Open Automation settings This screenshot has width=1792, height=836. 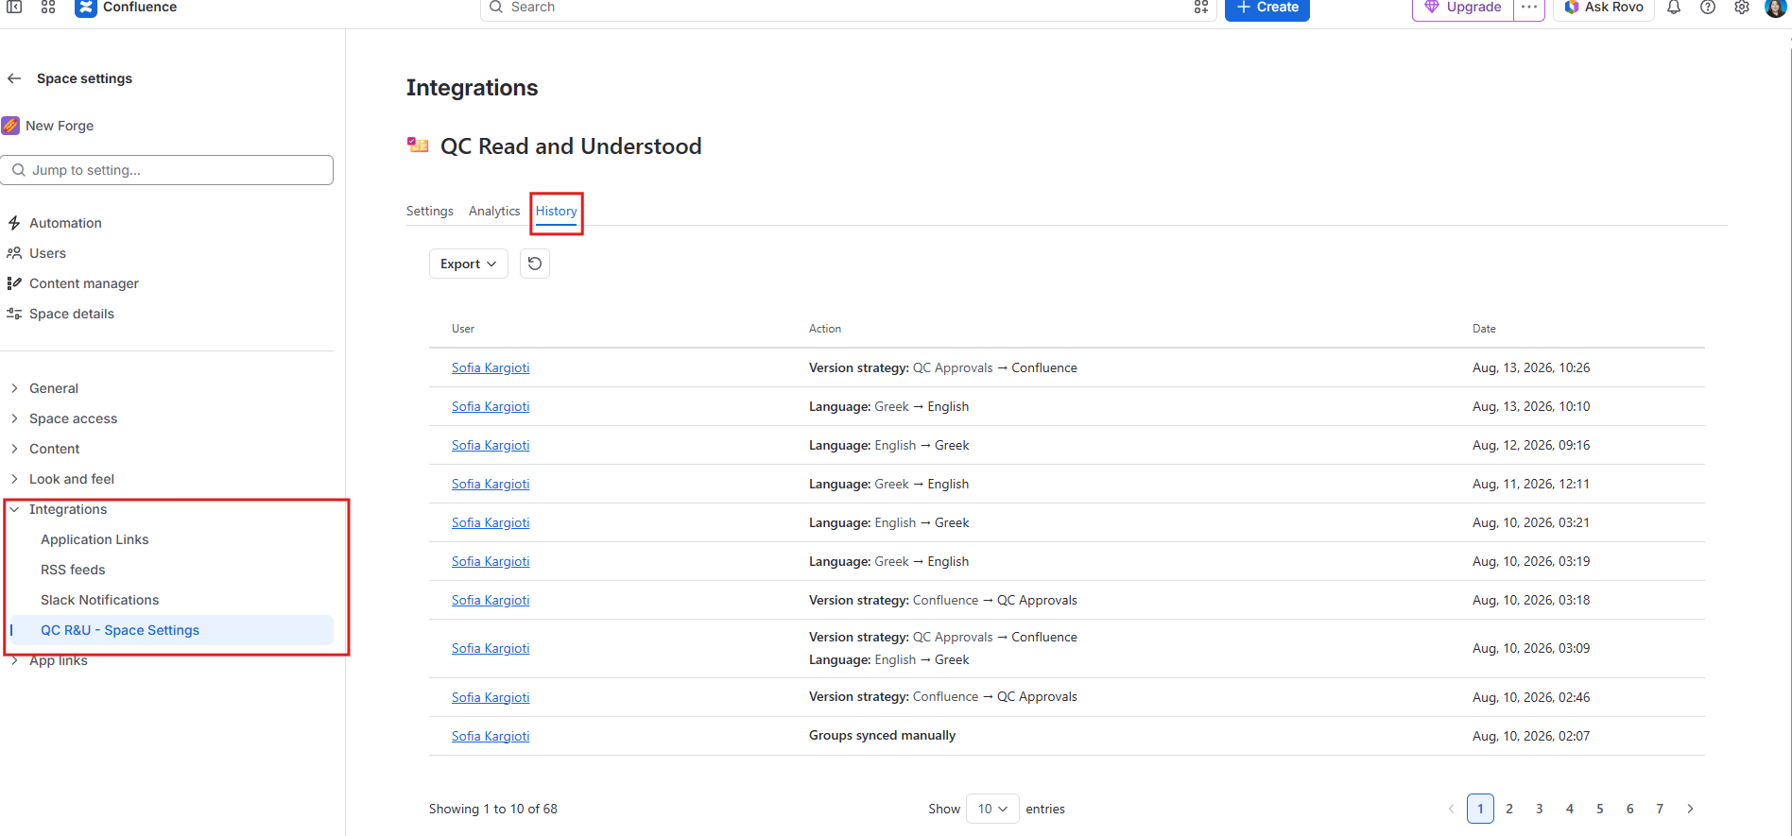[x=65, y=223]
